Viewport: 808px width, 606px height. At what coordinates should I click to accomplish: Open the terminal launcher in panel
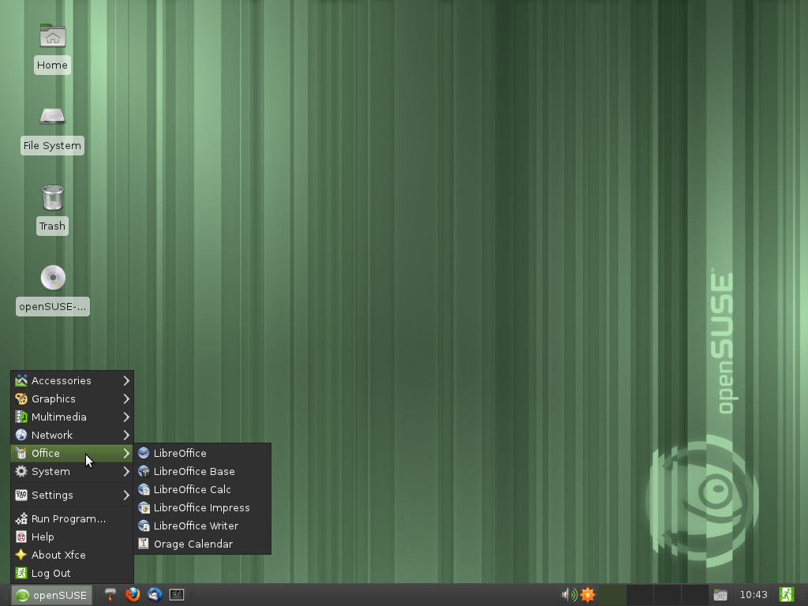(x=177, y=595)
